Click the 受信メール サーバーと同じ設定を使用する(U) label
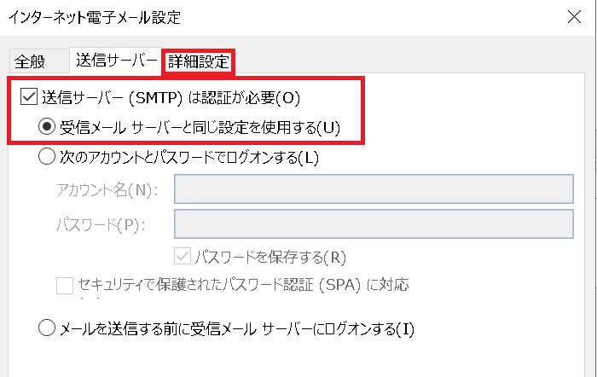This screenshot has width=597, height=377. [x=200, y=128]
